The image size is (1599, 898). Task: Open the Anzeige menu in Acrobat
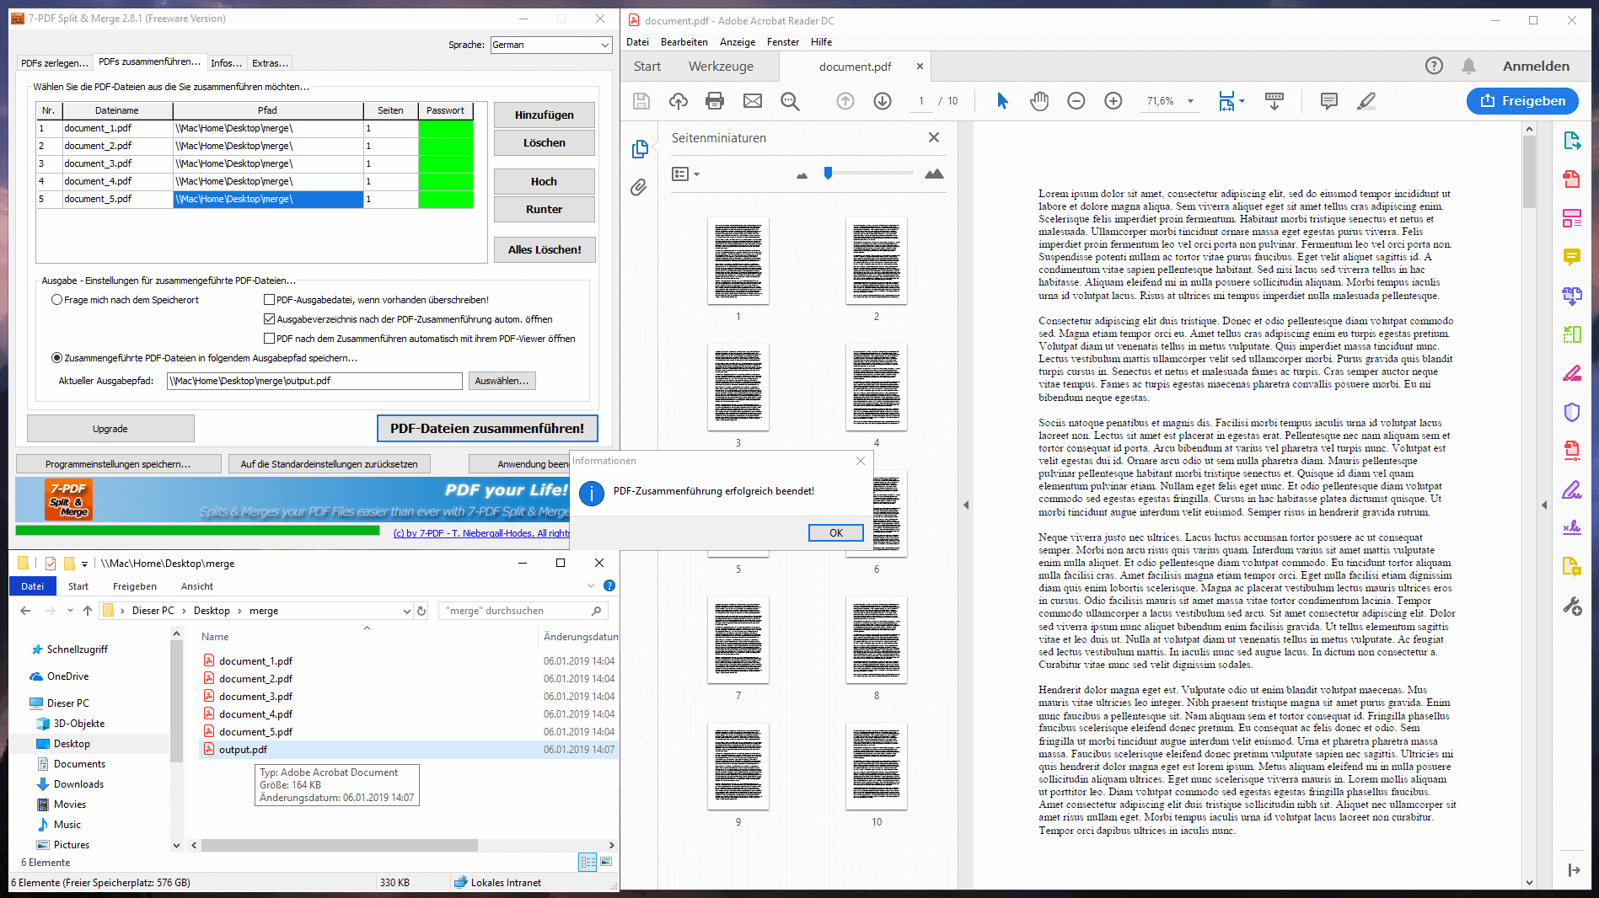(738, 42)
